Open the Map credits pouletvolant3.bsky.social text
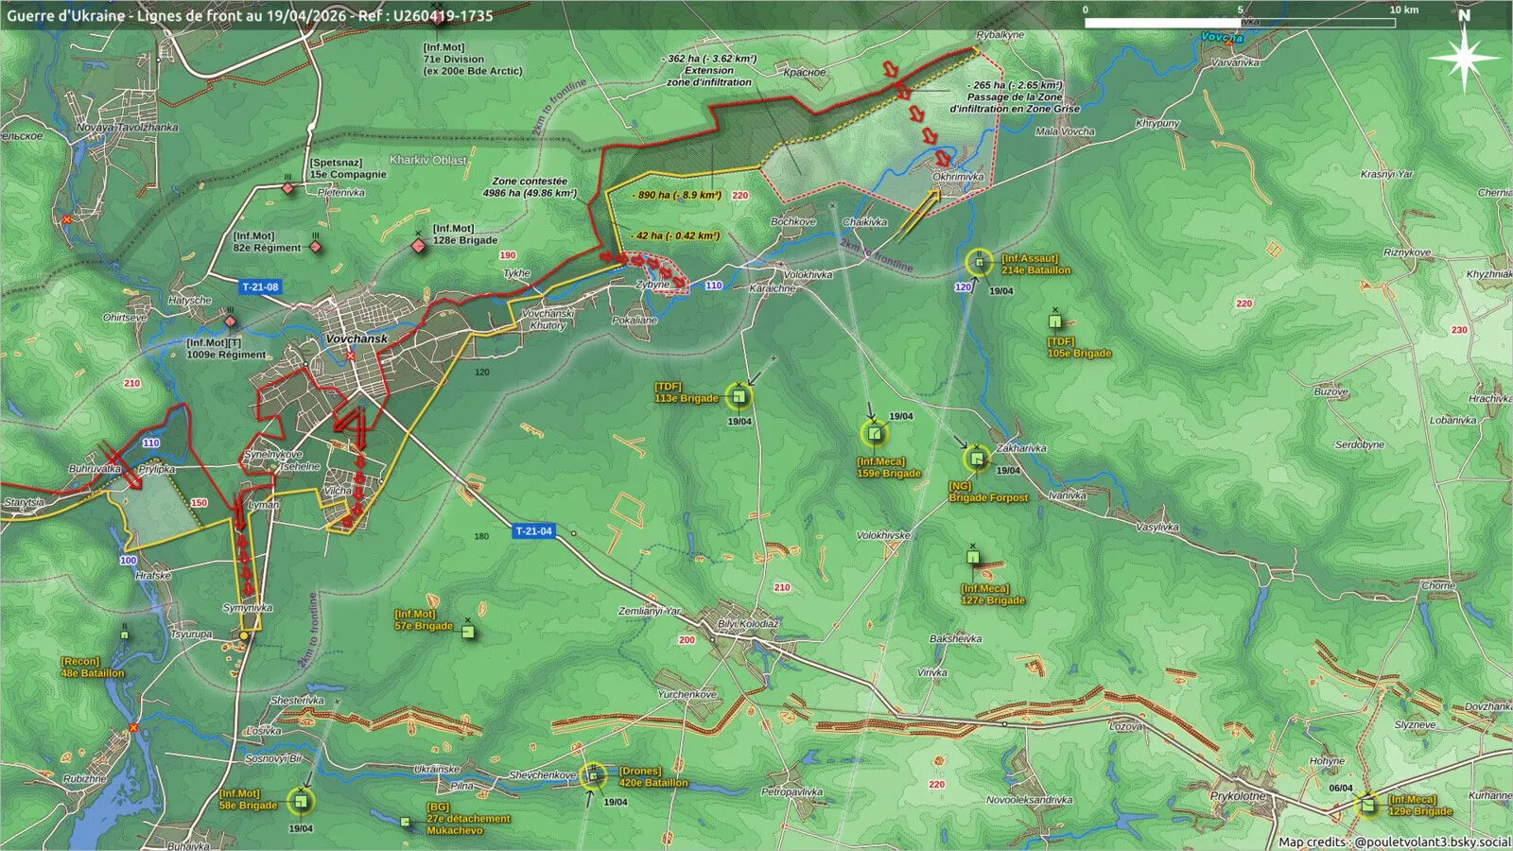This screenshot has width=1513, height=851. coord(1394,842)
